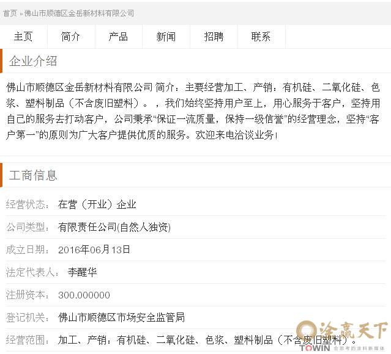Click the 法定代表人 label

(32, 272)
